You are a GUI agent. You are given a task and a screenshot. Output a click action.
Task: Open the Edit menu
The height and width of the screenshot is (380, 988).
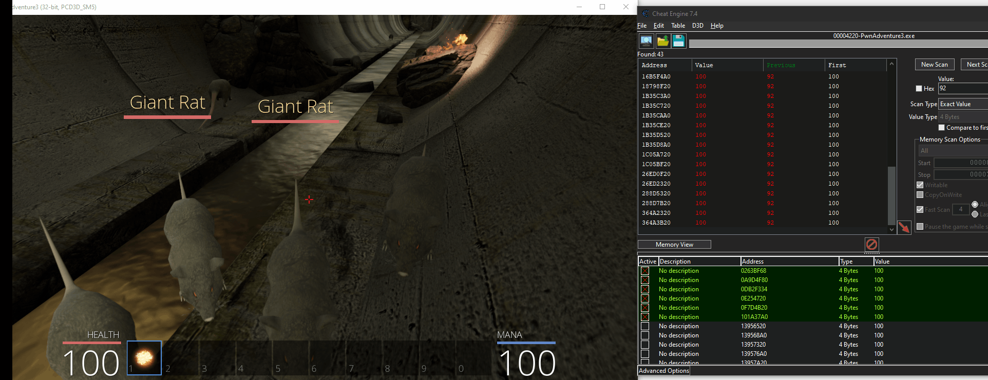pyautogui.click(x=659, y=26)
